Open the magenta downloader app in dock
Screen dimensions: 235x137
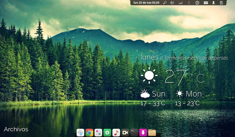143,133
